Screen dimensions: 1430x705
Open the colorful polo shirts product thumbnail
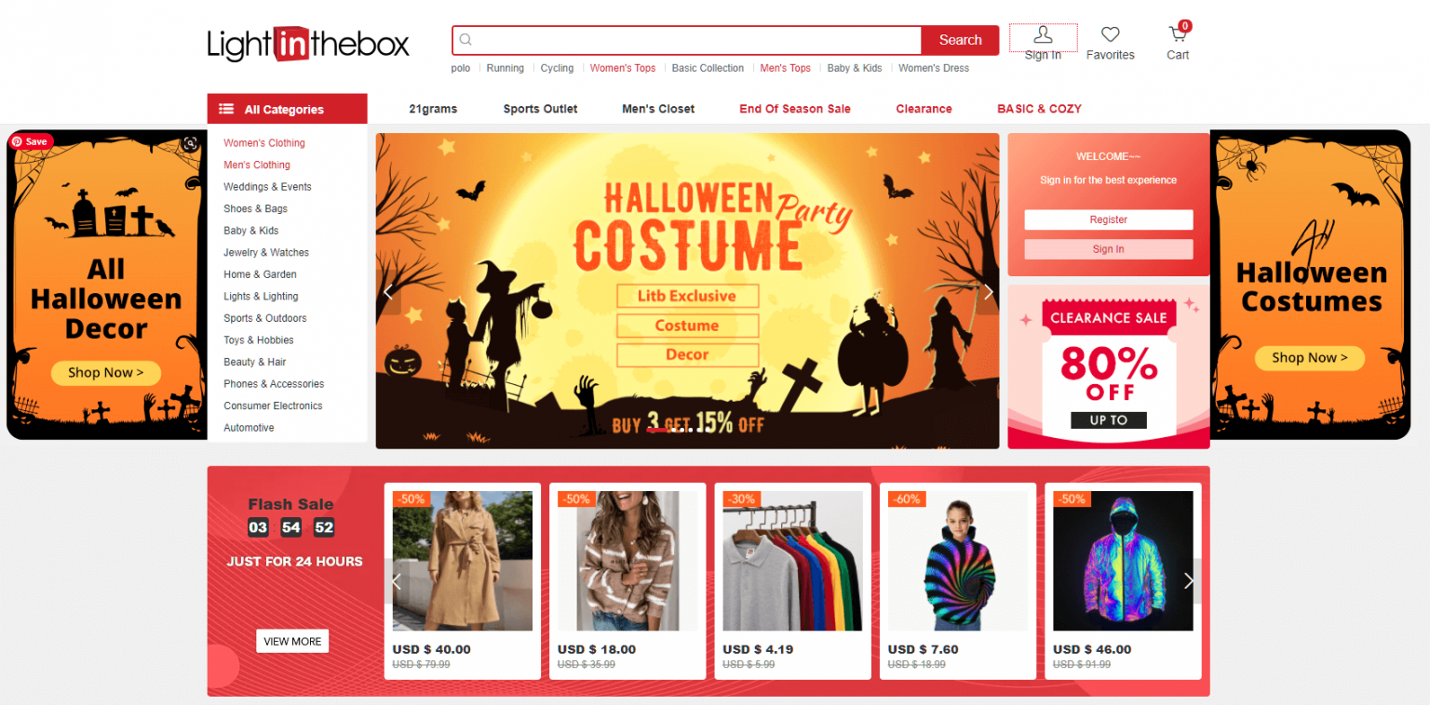tap(792, 561)
